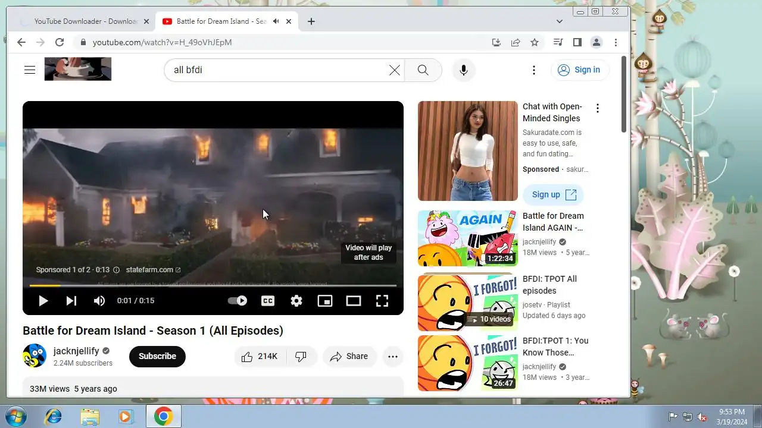
Task: Open the sponsored ad options menu
Action: coord(597,108)
